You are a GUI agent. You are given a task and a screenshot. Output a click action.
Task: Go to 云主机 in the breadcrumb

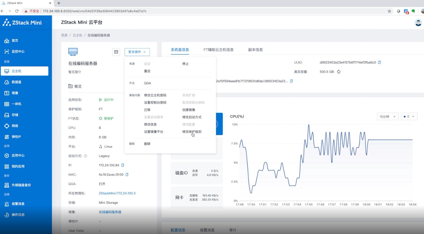(78, 35)
